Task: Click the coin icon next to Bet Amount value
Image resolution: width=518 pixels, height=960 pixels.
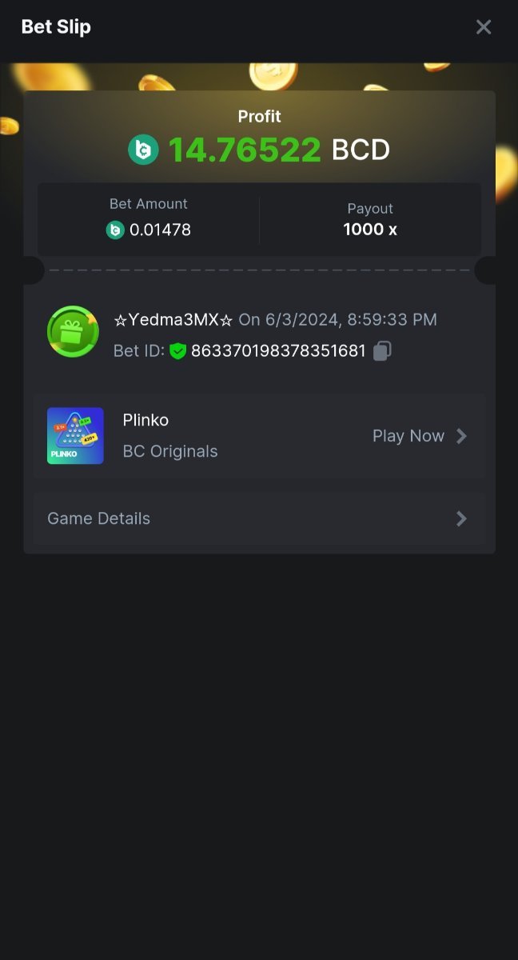Action: pyautogui.click(x=116, y=230)
